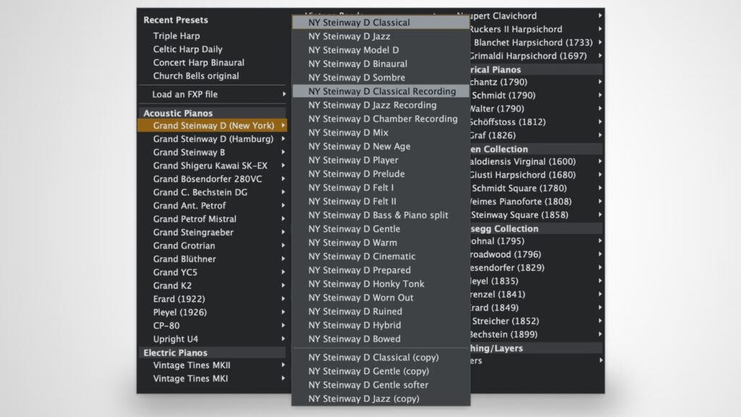The height and width of the screenshot is (417, 741).
Task: Select NY Steinway D Bass & Piano split
Action: 376,215
